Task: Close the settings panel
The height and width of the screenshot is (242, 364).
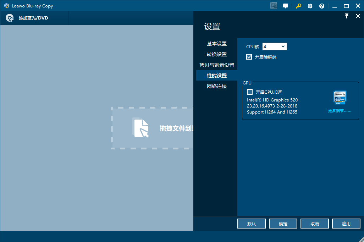Action: [x=358, y=16]
